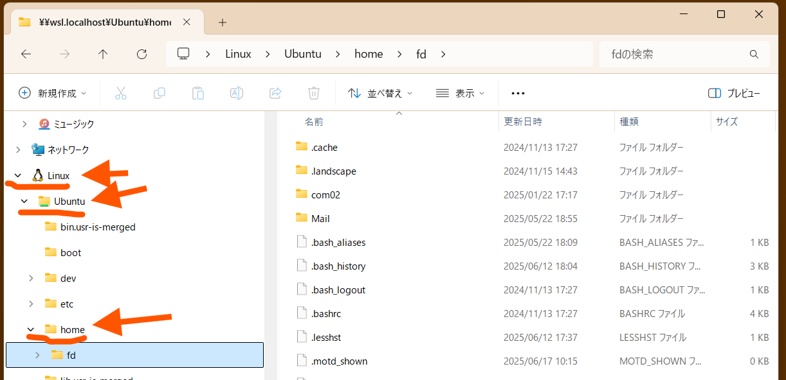
Task: Click the Ubuntu folder icon in tree
Action: coord(44,201)
